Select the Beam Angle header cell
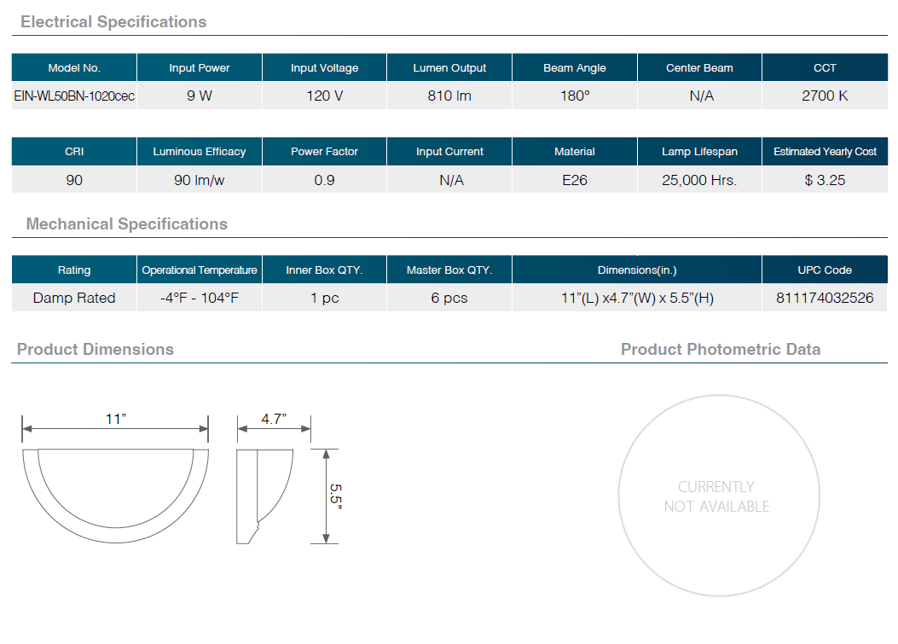Viewport: 898px width, 644px height. click(575, 68)
